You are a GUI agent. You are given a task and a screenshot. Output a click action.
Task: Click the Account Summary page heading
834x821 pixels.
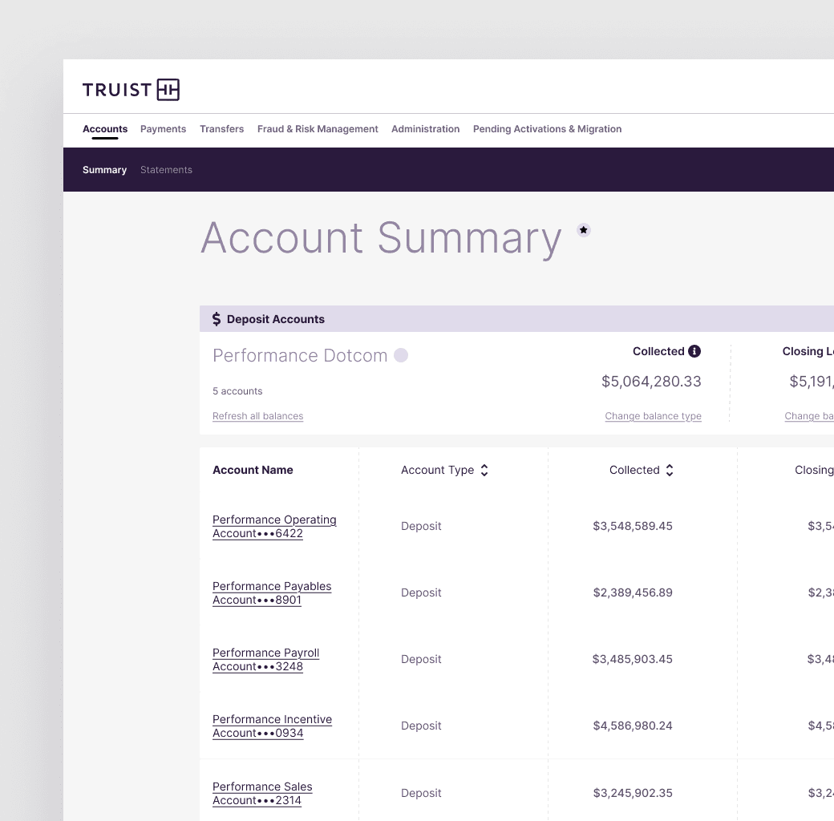click(x=382, y=238)
